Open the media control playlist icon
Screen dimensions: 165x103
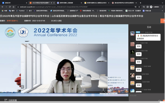pos(144,7)
